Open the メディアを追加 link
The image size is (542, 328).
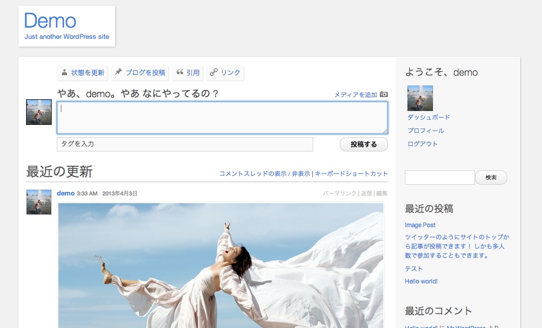pyautogui.click(x=355, y=95)
